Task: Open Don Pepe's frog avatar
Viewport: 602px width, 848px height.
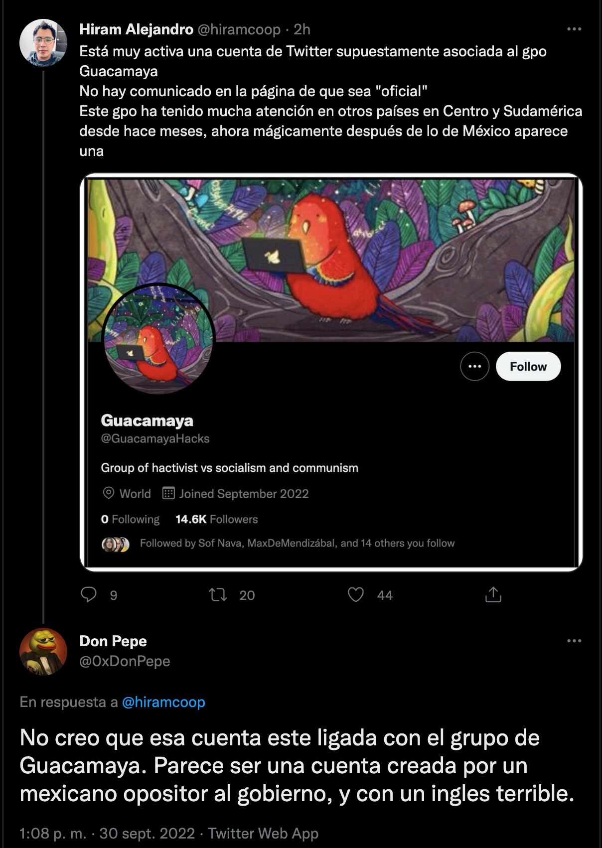Action: (x=43, y=651)
